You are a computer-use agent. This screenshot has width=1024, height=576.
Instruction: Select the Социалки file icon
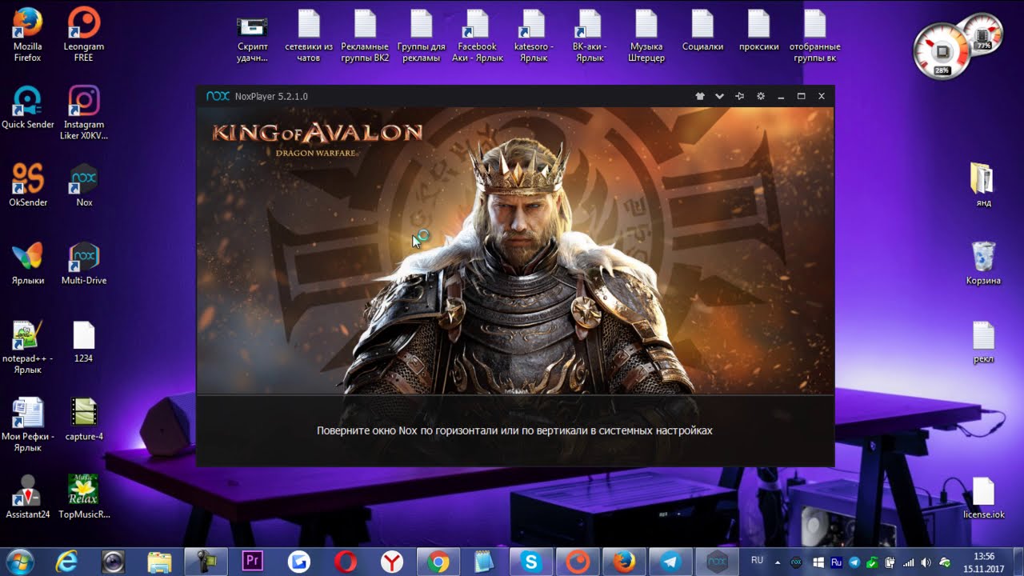pos(702,30)
